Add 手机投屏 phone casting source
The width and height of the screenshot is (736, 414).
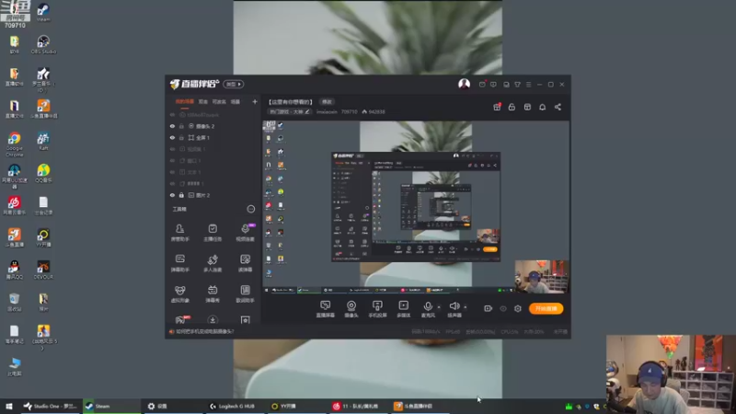click(377, 309)
